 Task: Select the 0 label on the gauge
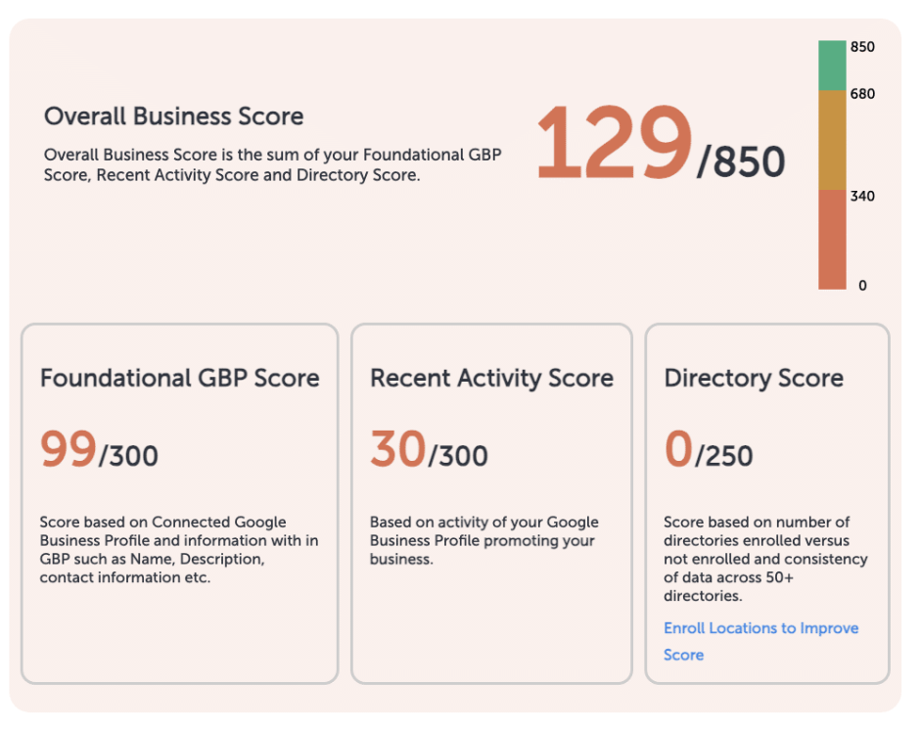click(x=862, y=286)
